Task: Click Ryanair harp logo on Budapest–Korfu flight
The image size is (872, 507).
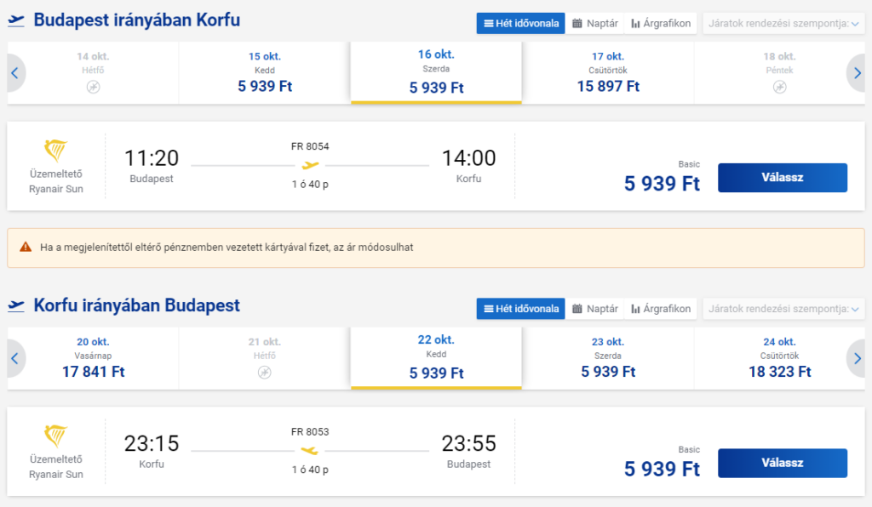Action: click(x=55, y=150)
